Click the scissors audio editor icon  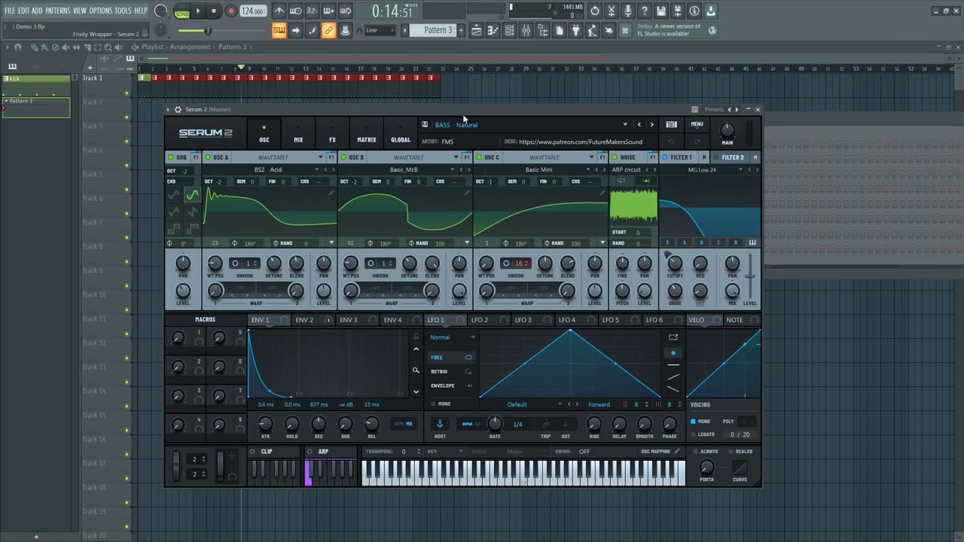click(612, 11)
